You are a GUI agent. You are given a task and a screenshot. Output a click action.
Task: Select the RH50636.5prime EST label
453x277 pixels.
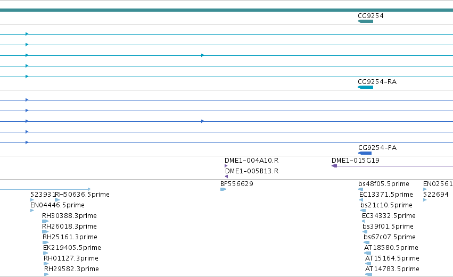point(83,195)
